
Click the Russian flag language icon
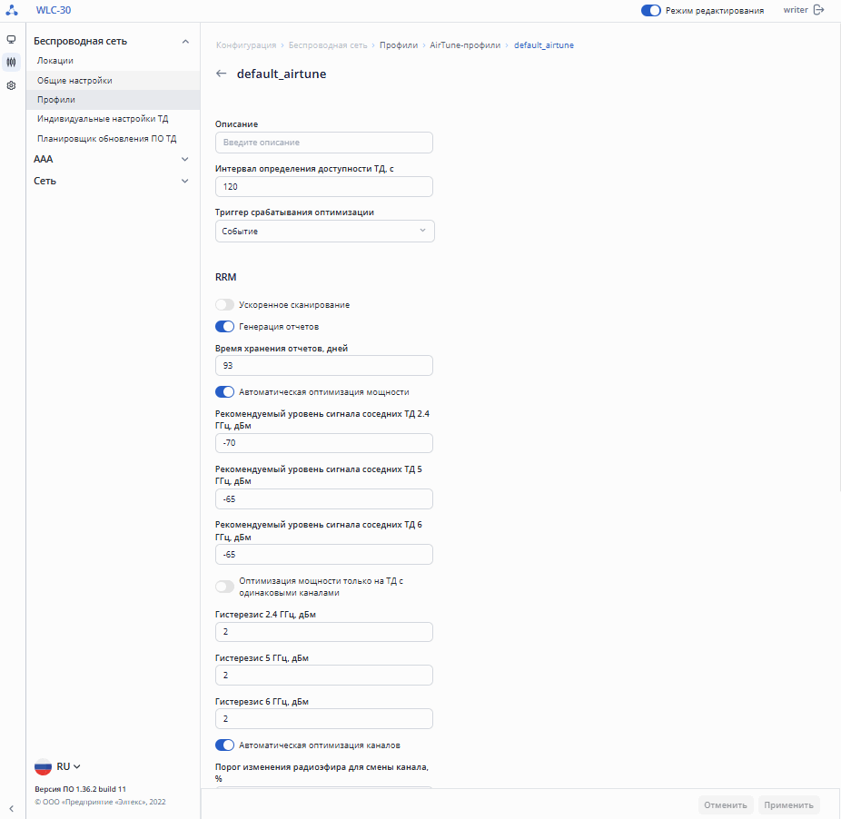(x=43, y=766)
